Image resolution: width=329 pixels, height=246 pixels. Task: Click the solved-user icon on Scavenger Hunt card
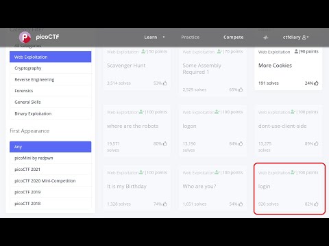144,51
